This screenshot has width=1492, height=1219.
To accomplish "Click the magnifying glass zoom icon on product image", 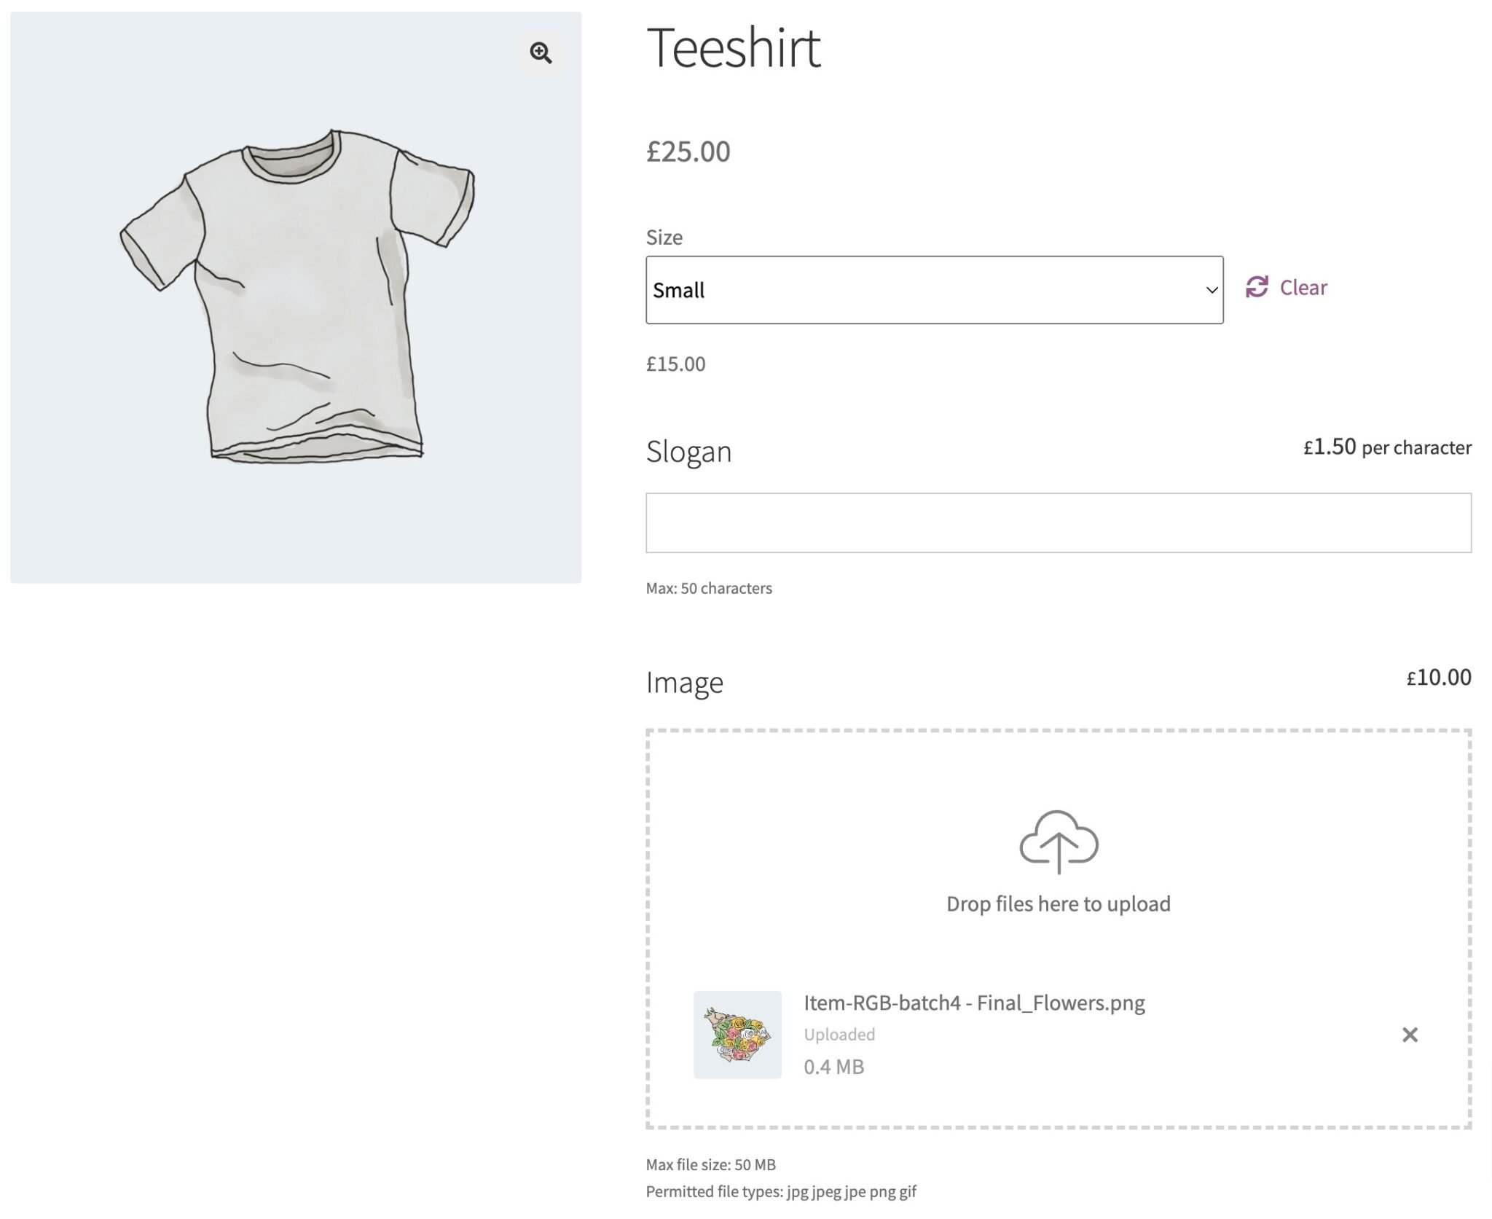I will (540, 54).
